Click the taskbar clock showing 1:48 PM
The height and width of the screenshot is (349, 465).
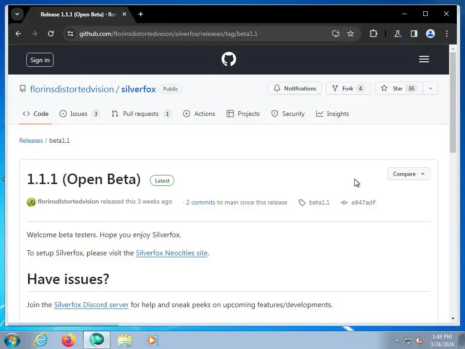[x=442, y=340]
